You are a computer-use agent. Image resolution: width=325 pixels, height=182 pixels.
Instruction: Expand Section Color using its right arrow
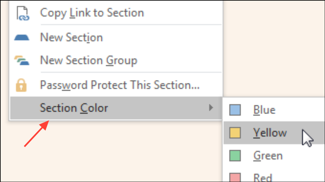tap(211, 107)
